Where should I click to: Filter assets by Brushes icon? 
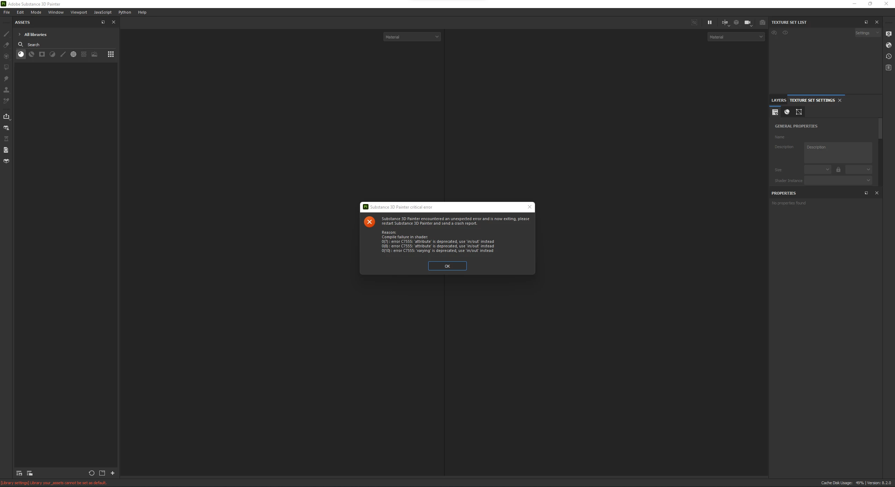(63, 54)
